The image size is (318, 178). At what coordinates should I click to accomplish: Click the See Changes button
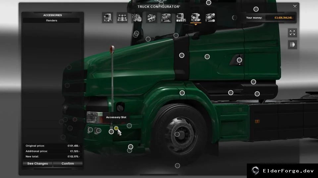pyautogui.click(x=37, y=163)
